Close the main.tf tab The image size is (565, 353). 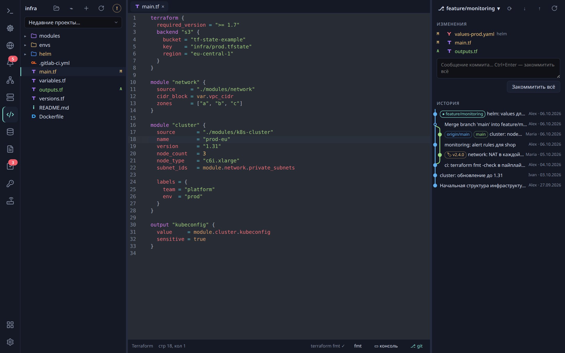pos(163,7)
